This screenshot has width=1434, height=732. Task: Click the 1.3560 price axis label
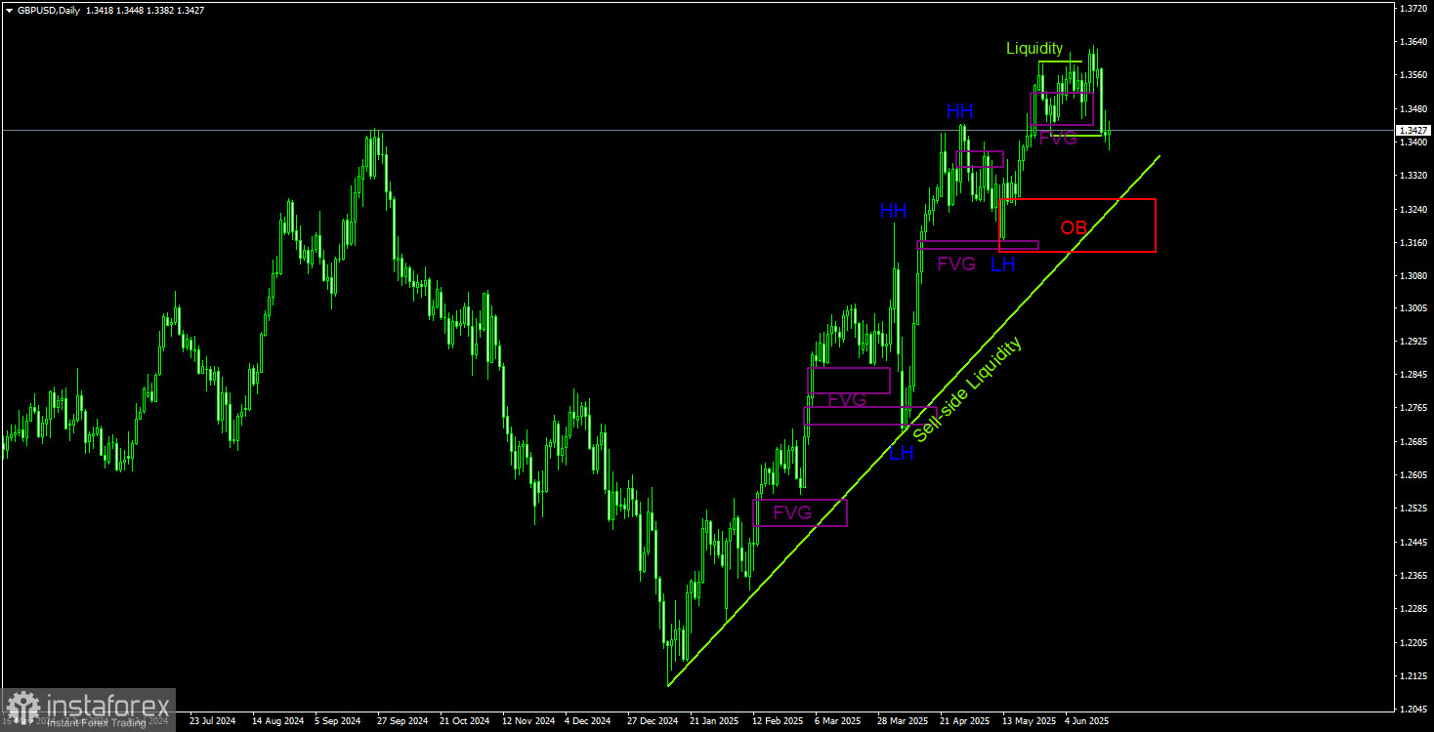[1412, 75]
